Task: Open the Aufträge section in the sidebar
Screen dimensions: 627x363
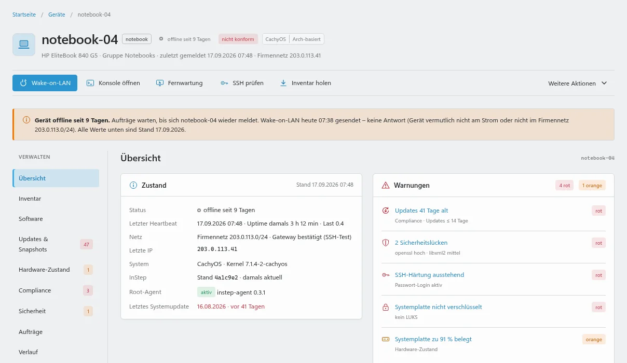Action: pyautogui.click(x=56, y=332)
